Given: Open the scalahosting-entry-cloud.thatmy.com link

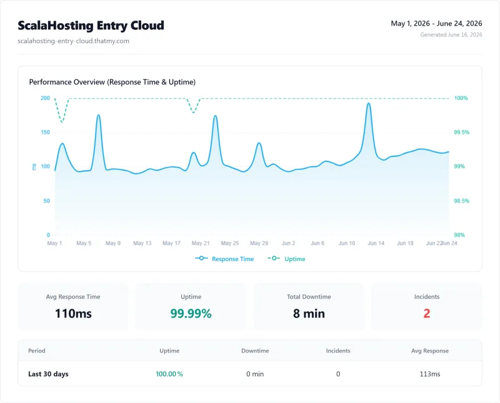Looking at the screenshot, I should [73, 41].
